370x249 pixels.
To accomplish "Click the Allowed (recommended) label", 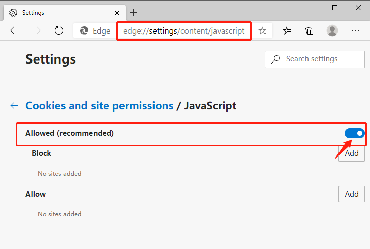I will 70,133.
